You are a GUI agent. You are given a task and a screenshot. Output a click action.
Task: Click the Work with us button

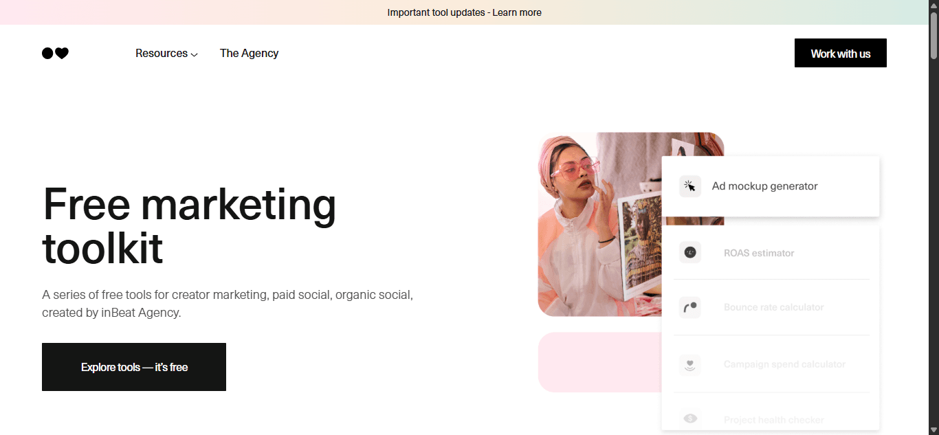(x=840, y=53)
